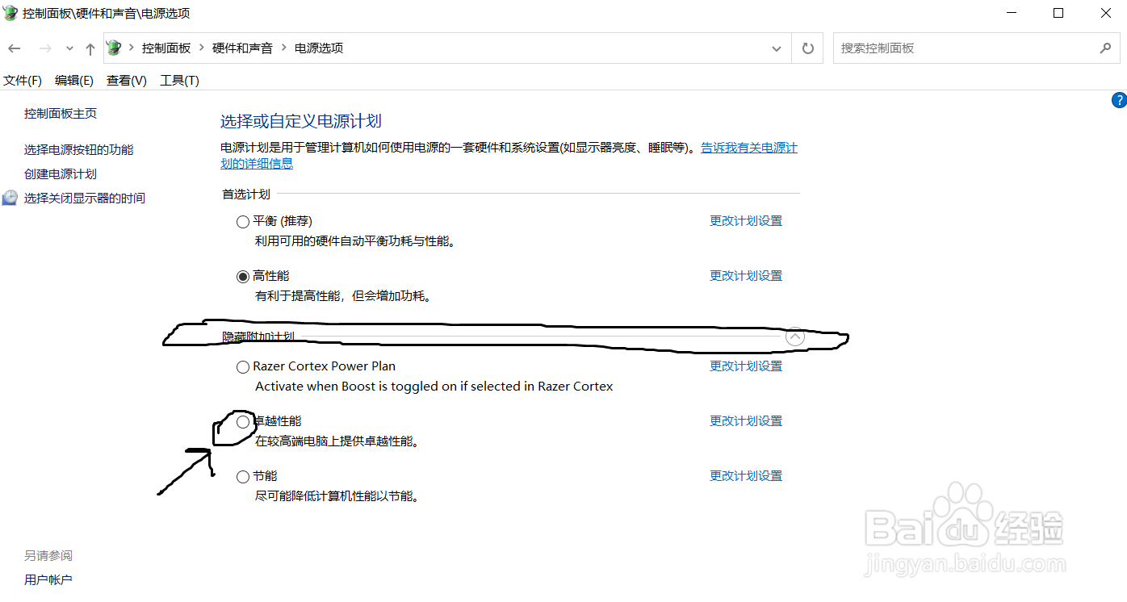Open 控制面板主页 link

click(x=61, y=114)
